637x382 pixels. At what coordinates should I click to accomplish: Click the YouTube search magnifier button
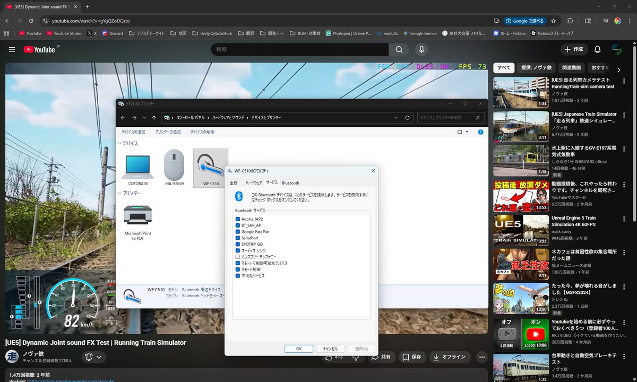point(399,49)
